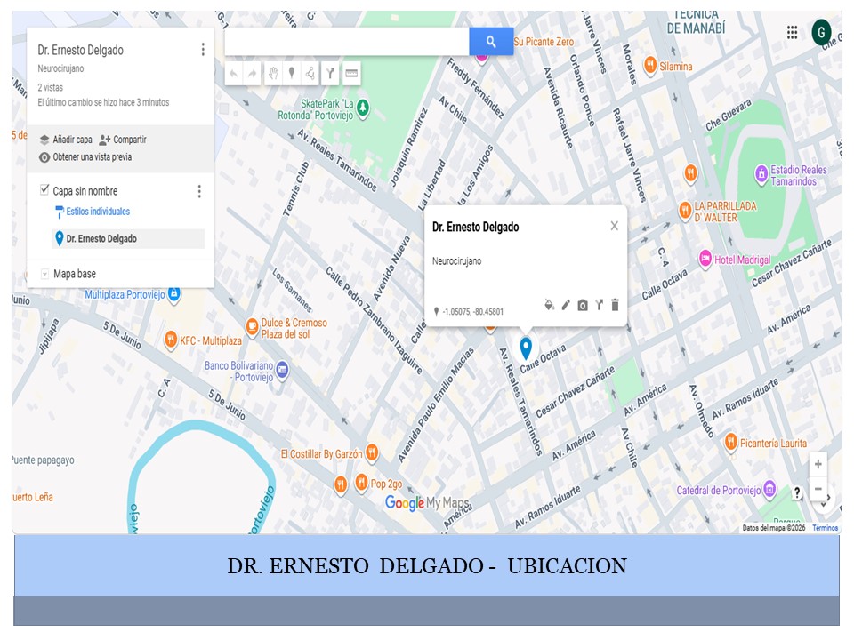The image size is (854, 640).
Task: Click the directions icon in popup
Action: [x=599, y=305]
